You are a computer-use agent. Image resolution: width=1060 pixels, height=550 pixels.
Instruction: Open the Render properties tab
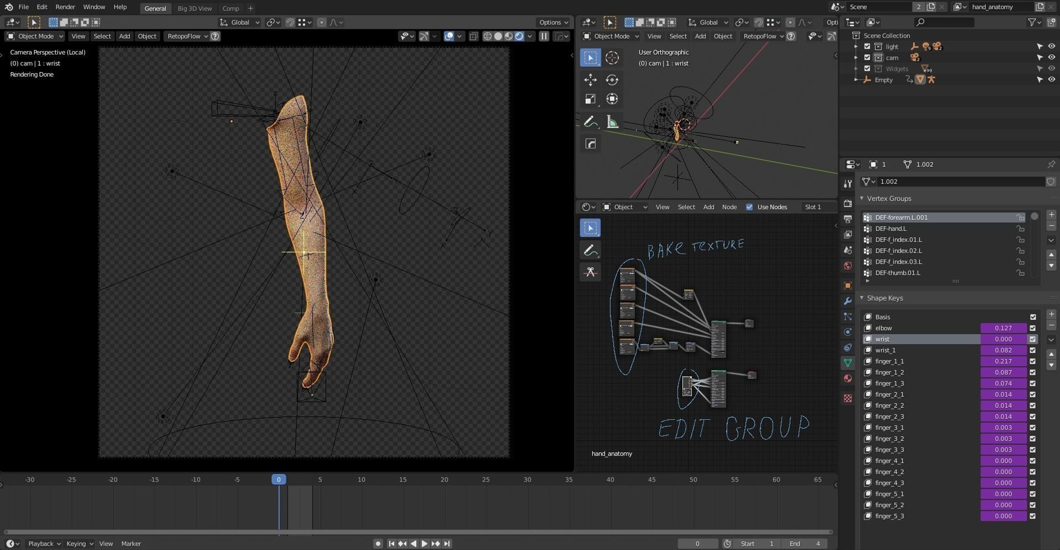coord(847,204)
